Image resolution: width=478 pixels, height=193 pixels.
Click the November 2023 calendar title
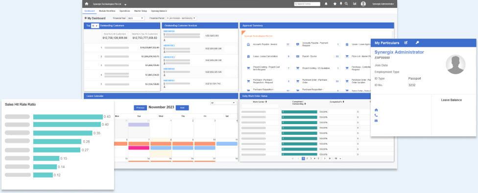click(x=161, y=107)
